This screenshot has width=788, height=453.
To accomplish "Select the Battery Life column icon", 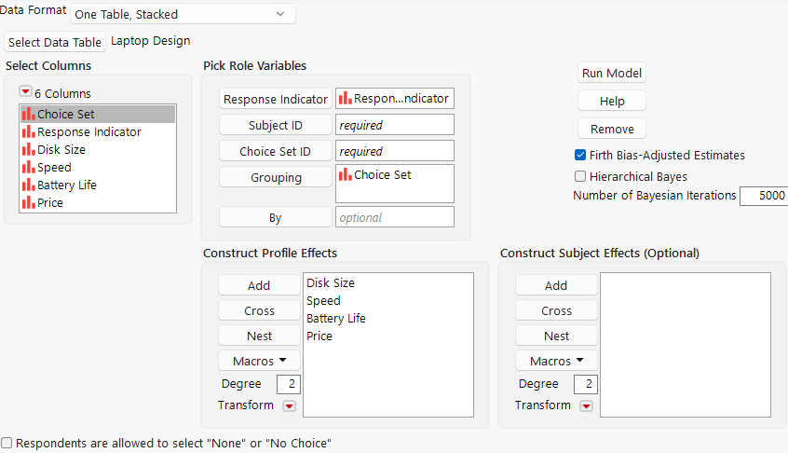I will tap(28, 185).
